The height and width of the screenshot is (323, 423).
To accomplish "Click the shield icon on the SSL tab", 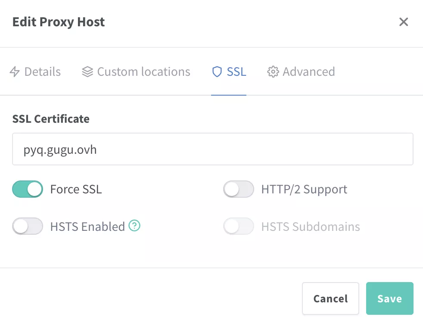I will coord(217,71).
